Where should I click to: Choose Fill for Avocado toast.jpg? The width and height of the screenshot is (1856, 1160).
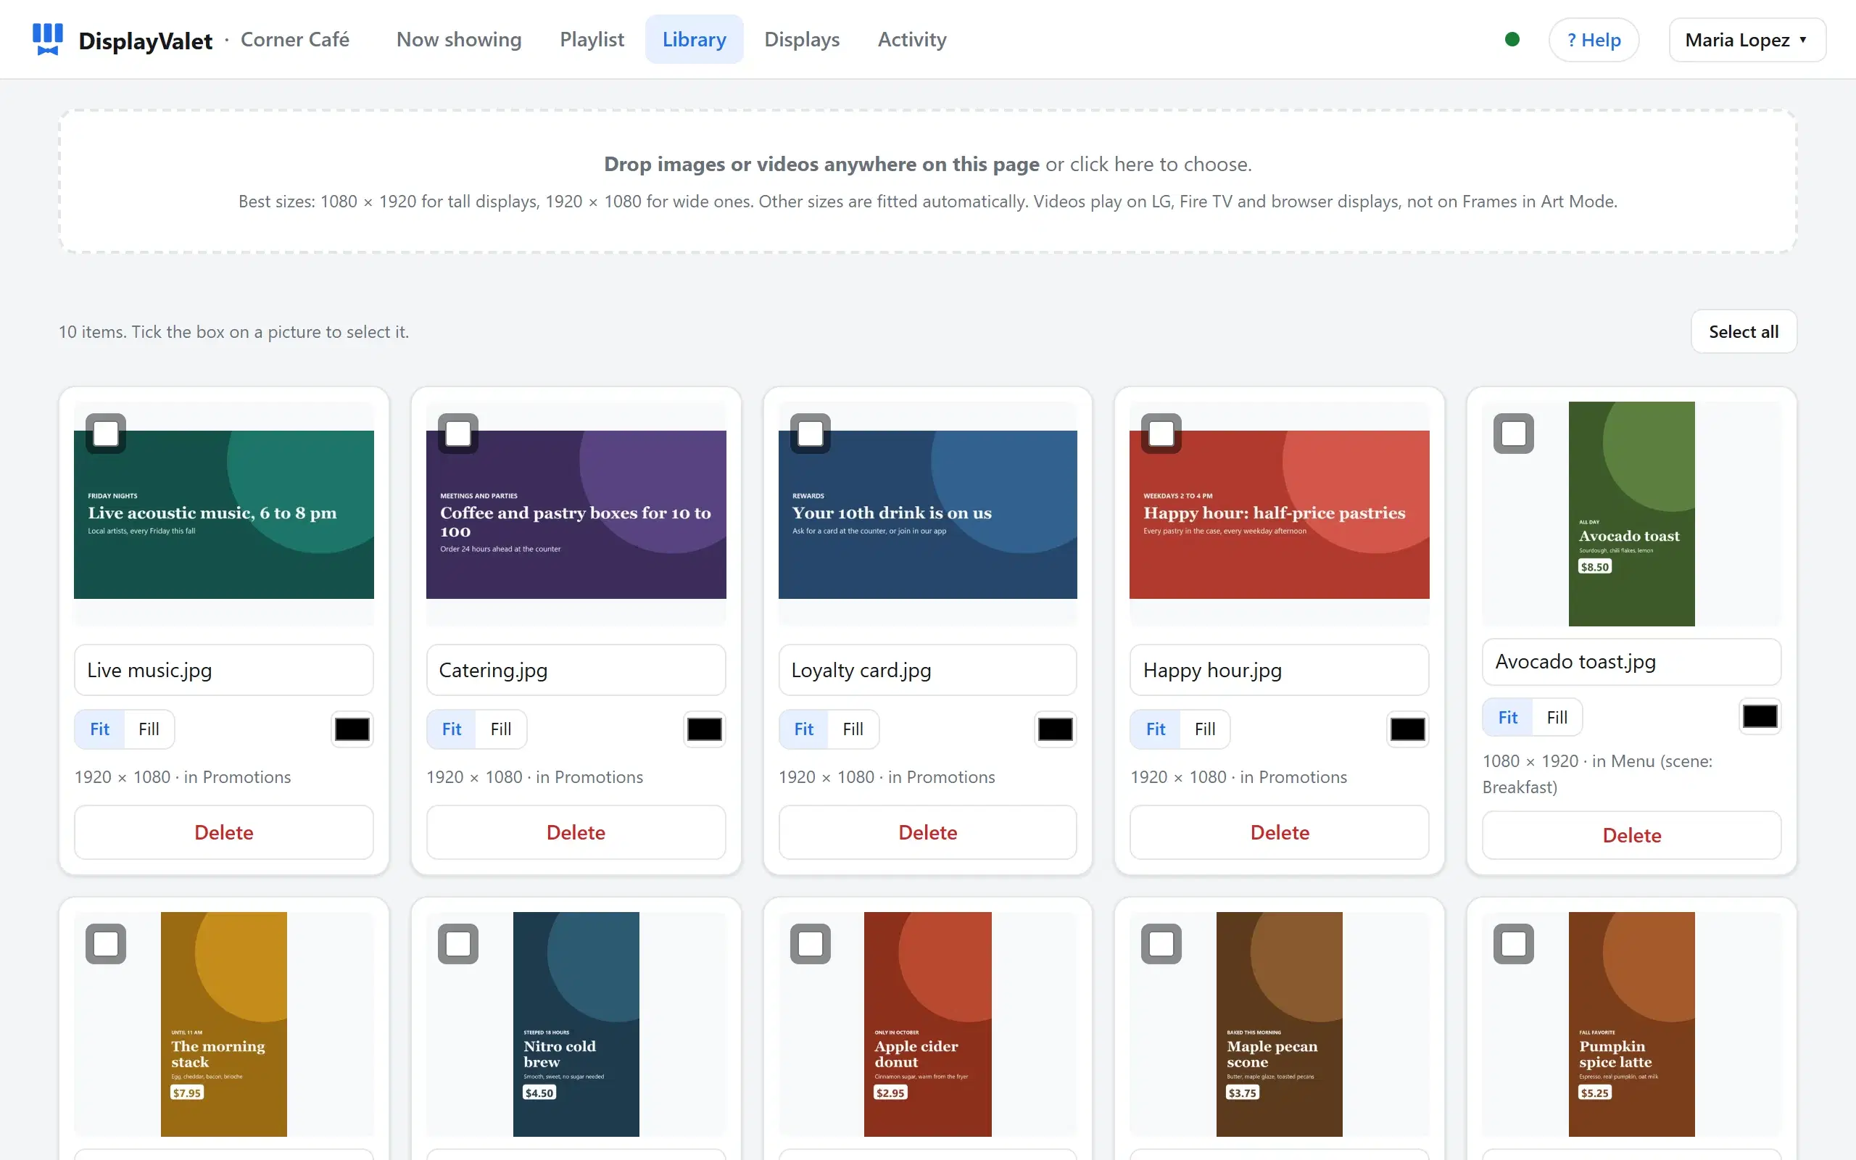pyautogui.click(x=1557, y=717)
